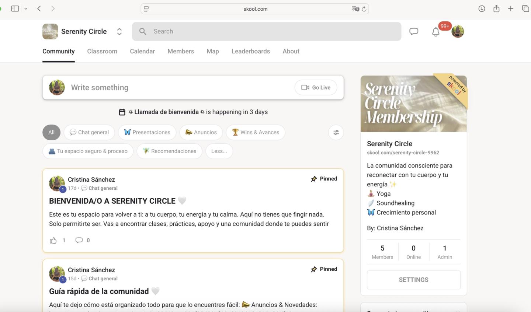Expand the sidebar options chevron

(x=26, y=8)
